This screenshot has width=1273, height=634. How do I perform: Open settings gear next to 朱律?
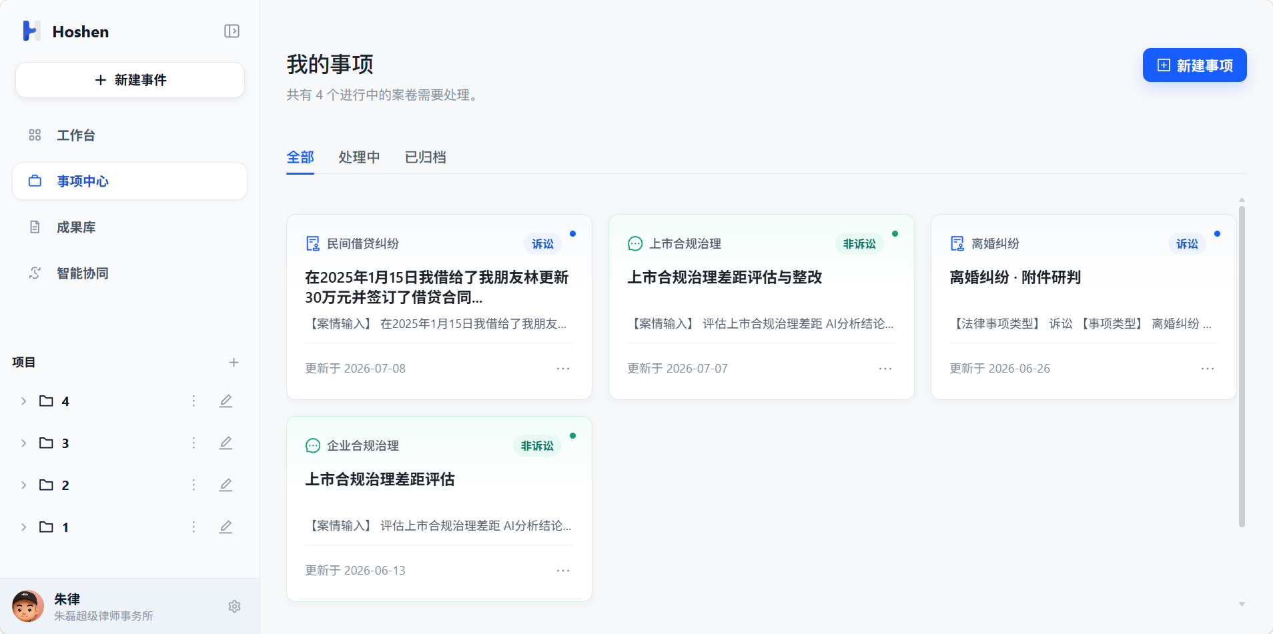click(x=234, y=607)
